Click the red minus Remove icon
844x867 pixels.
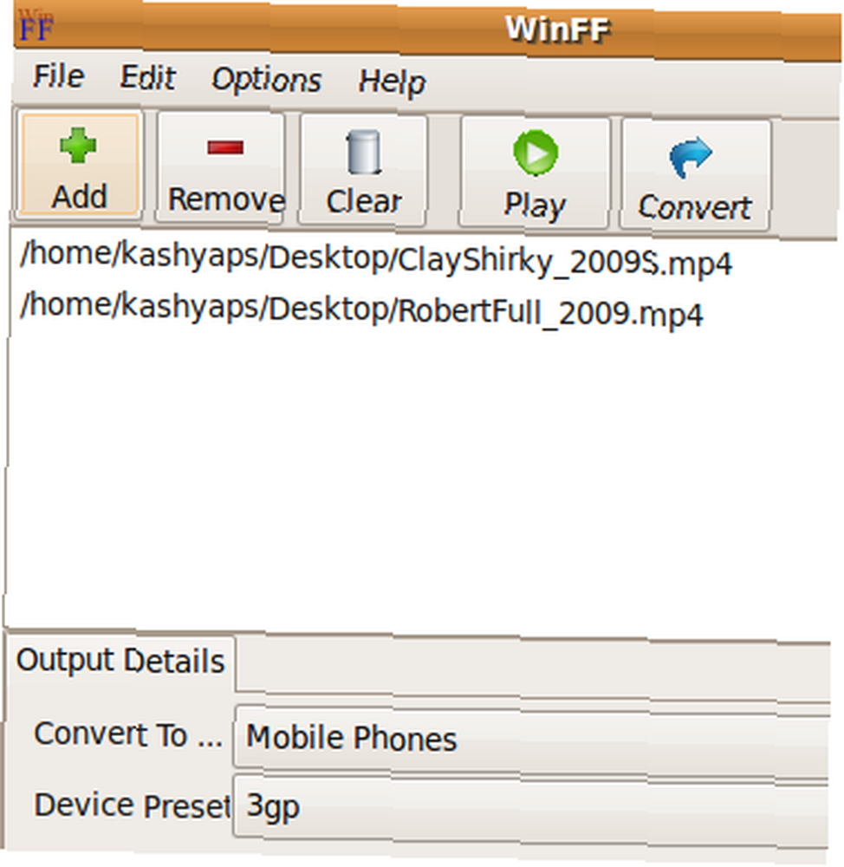pyautogui.click(x=225, y=147)
